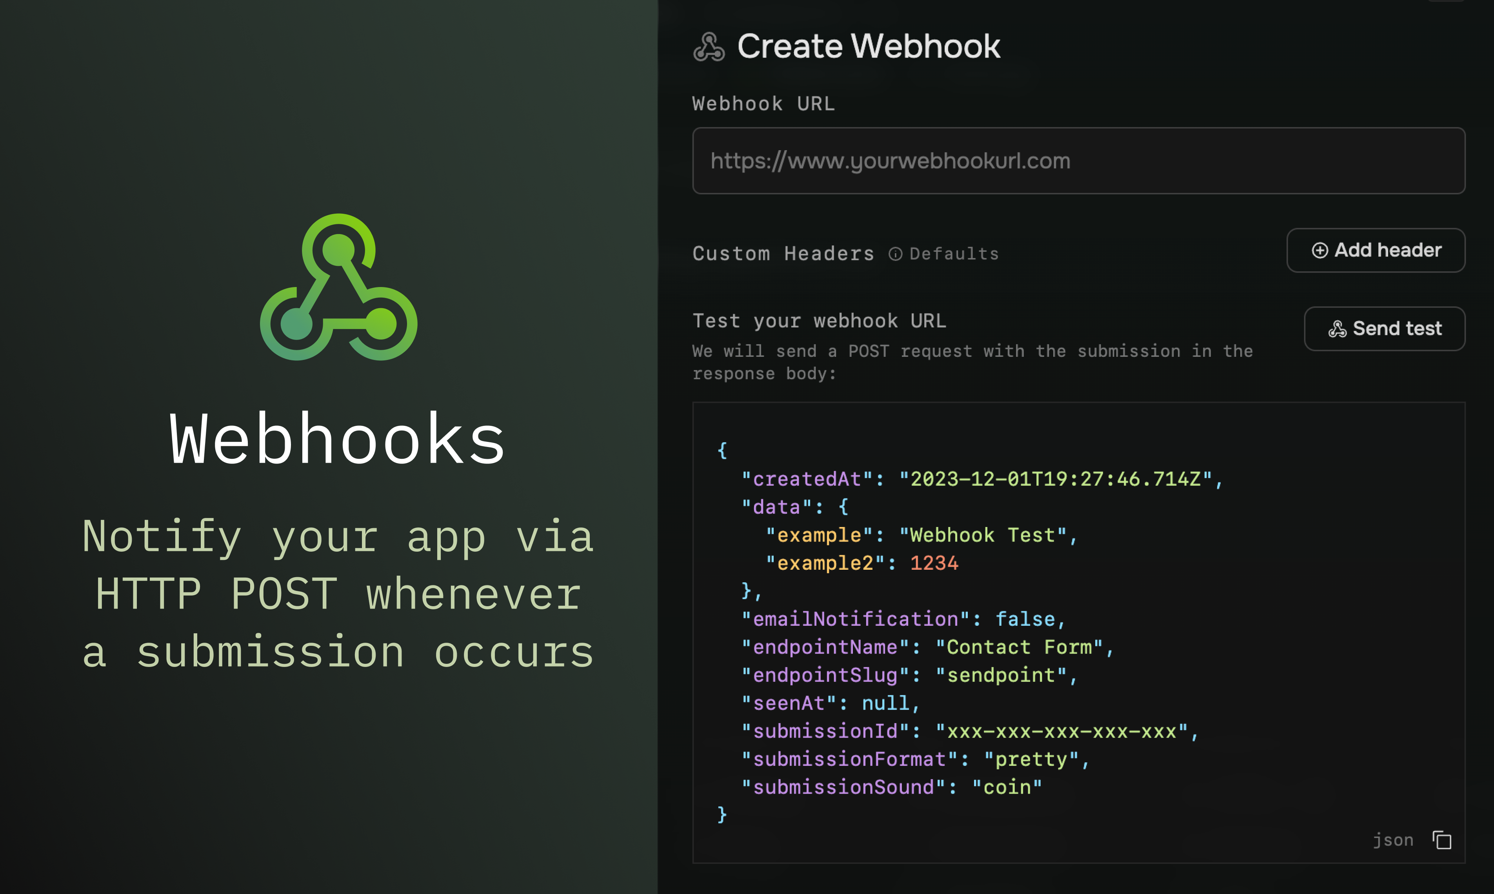Click the "createdAt" key in JSON
The height and width of the screenshot is (894, 1494).
tap(807, 479)
